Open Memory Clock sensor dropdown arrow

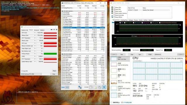(x=35, y=36)
